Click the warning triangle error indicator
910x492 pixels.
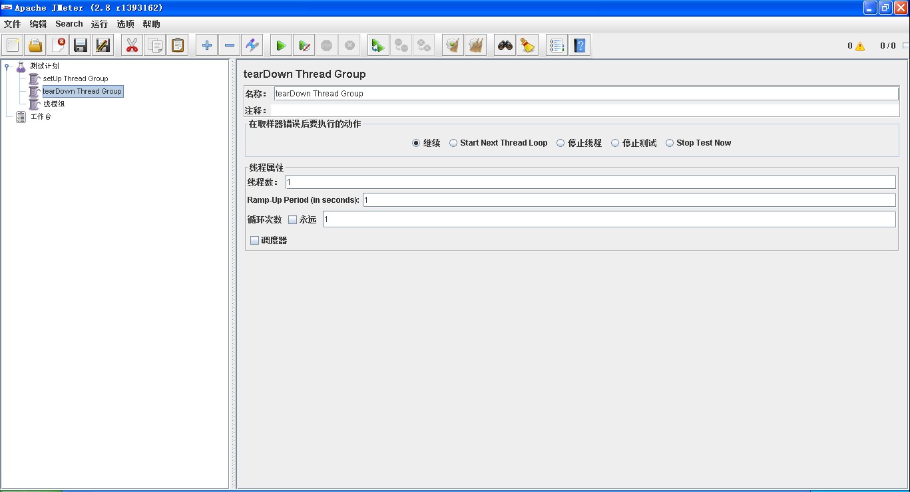click(x=860, y=46)
